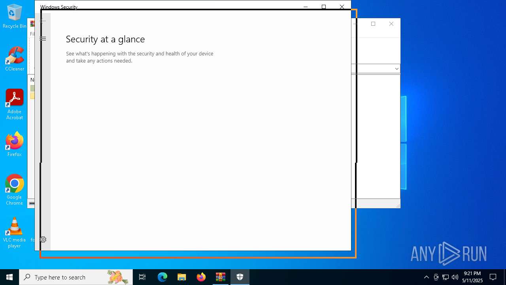
Task: Launch VLC media player desktop shortcut
Action: (x=15, y=233)
